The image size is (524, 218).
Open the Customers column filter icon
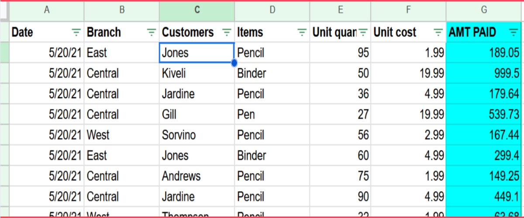click(227, 32)
